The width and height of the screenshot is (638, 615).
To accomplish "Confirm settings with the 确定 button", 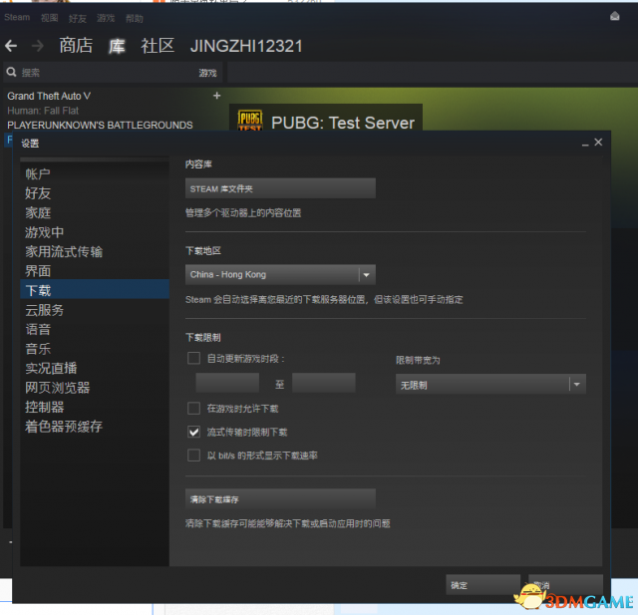I will click(482, 584).
